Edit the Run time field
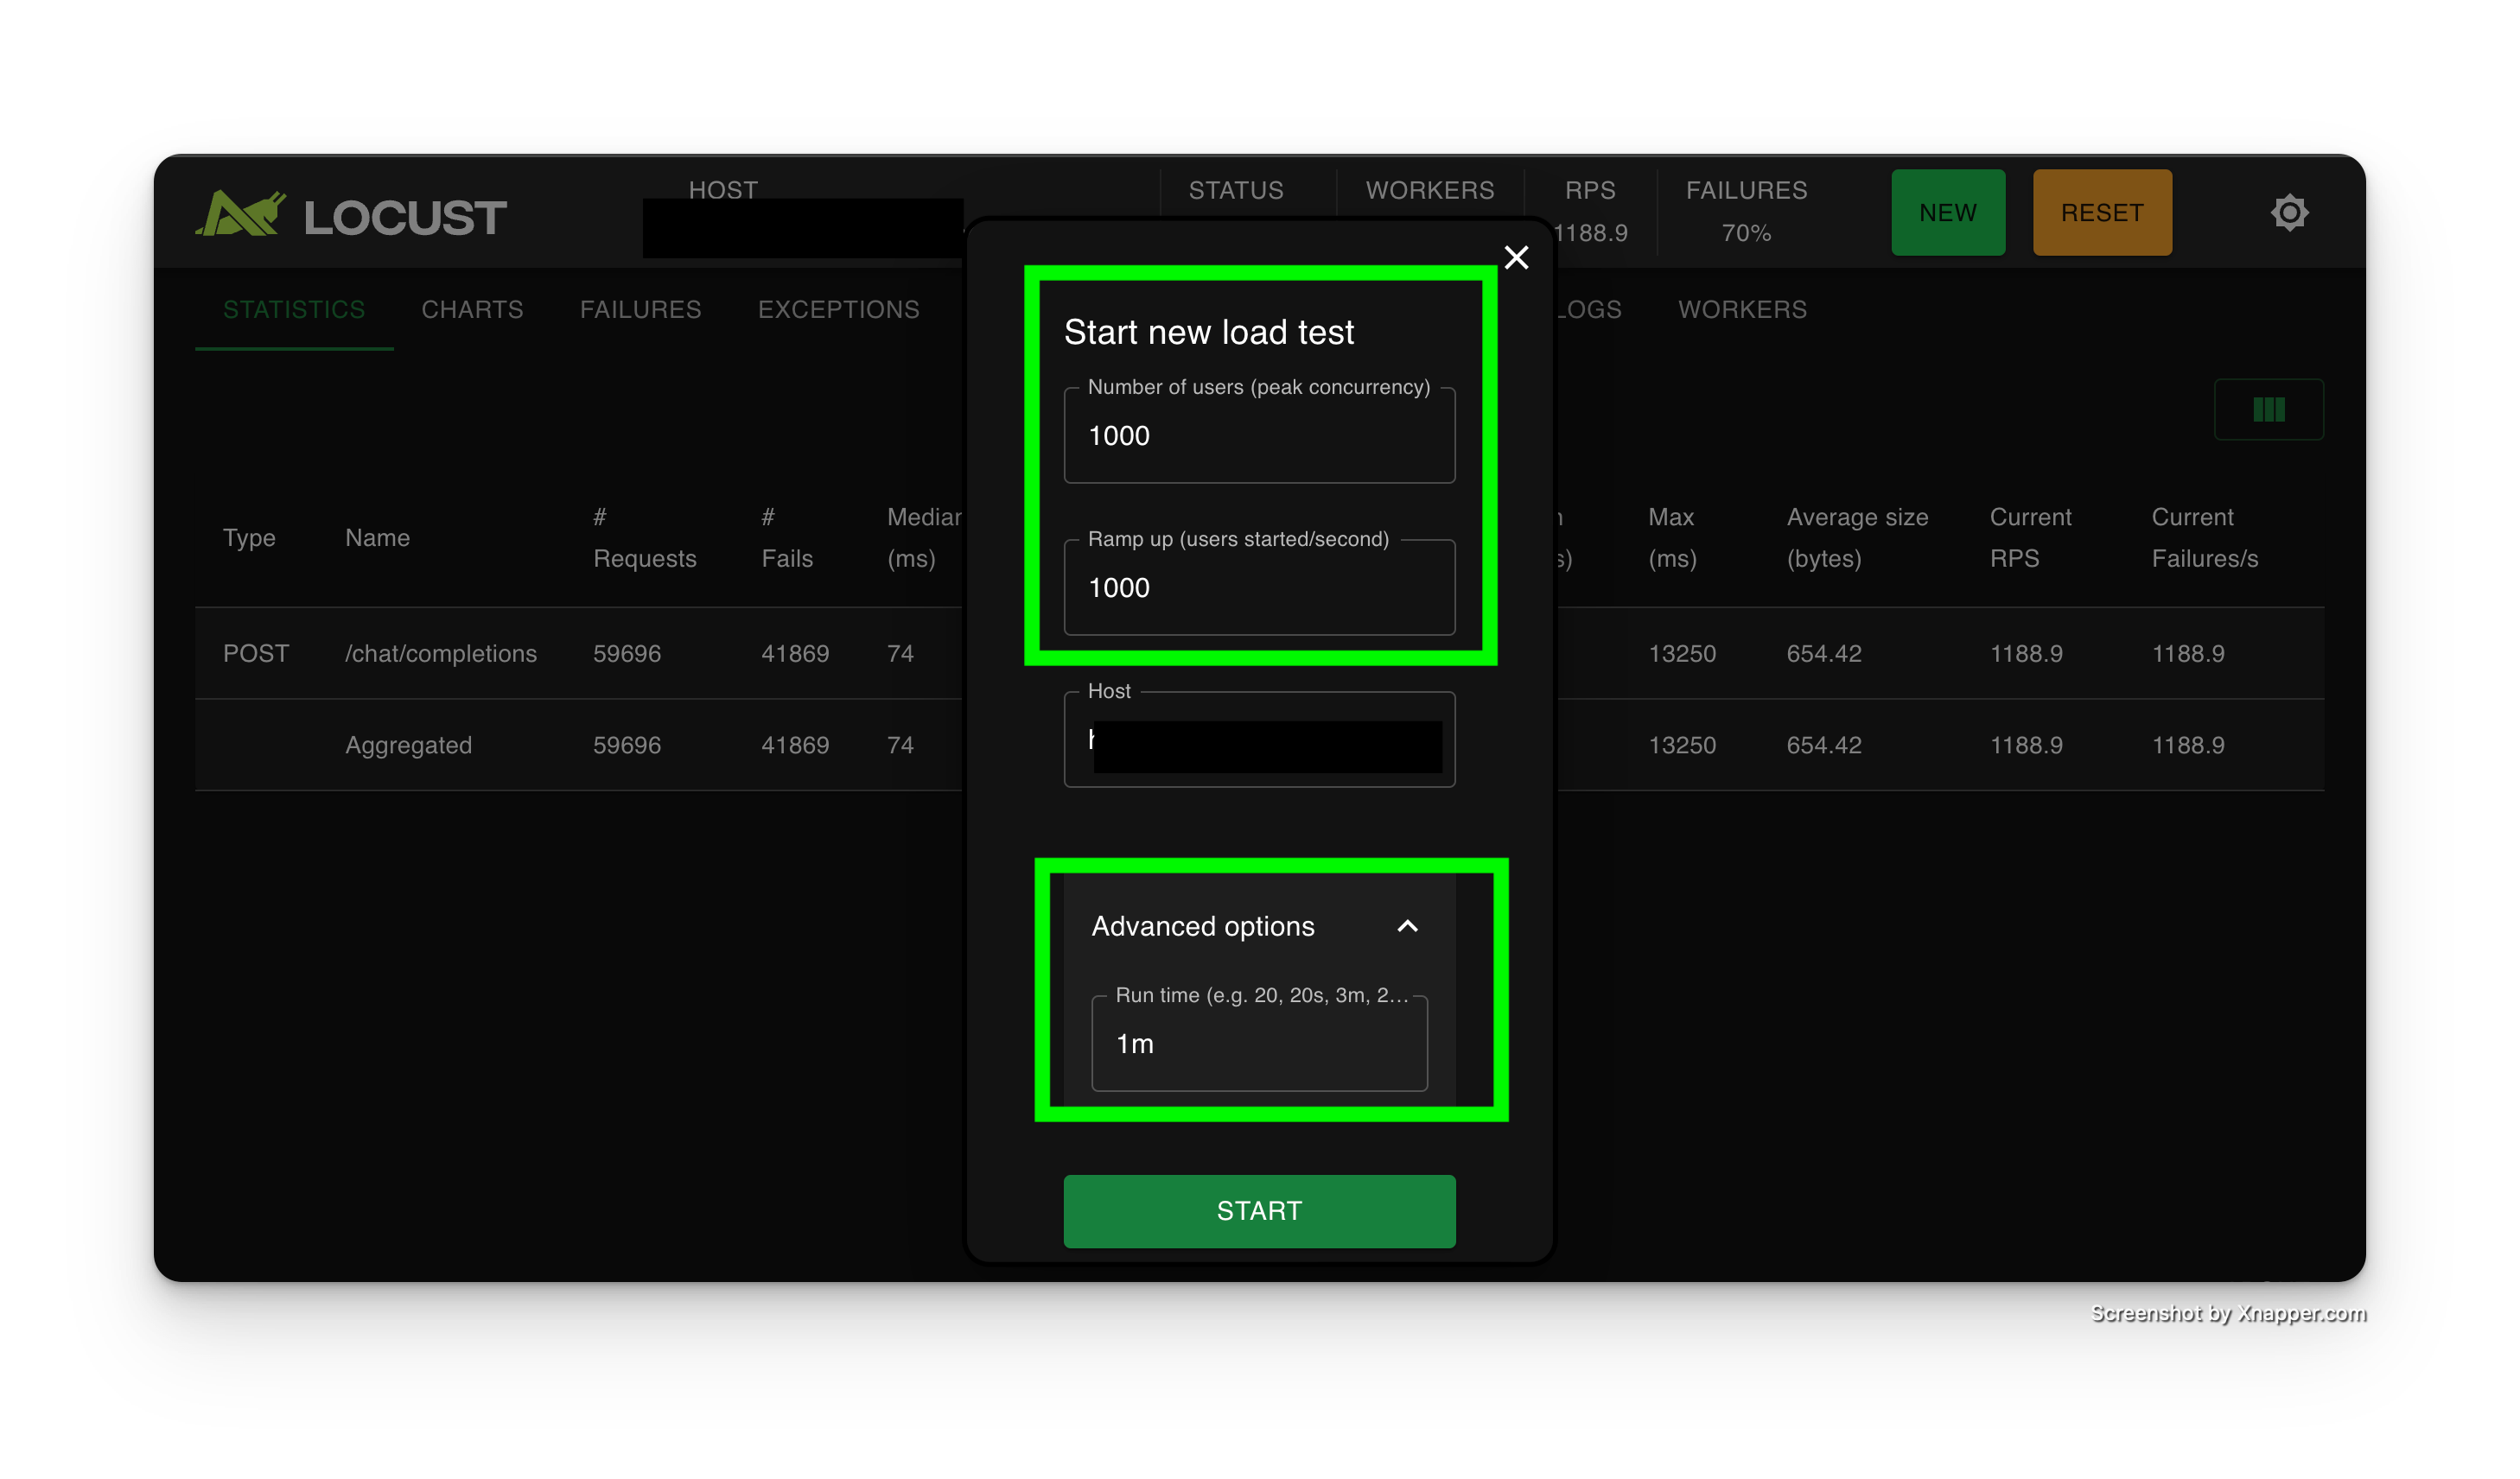 point(1258,1044)
